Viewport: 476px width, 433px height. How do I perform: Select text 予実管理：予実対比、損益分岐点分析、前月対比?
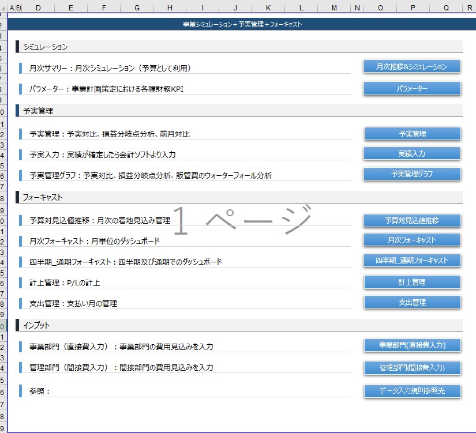pyautogui.click(x=110, y=134)
